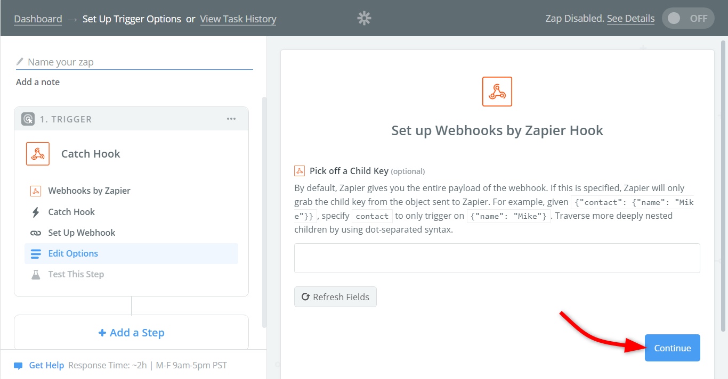Click the Catch Hook title text
Viewport: 728px width, 379px height.
[91, 154]
